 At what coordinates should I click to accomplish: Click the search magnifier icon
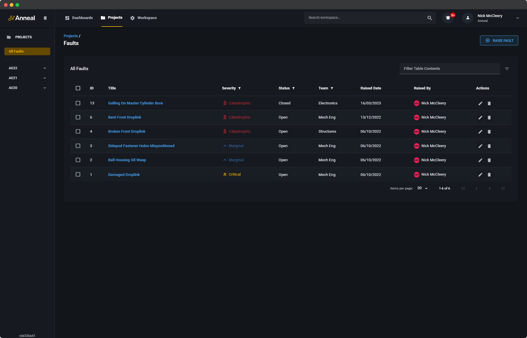pyautogui.click(x=429, y=18)
